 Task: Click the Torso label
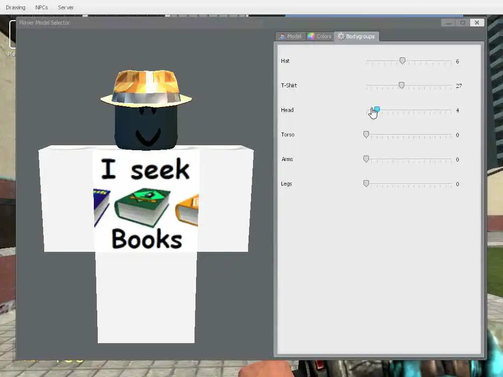click(288, 135)
